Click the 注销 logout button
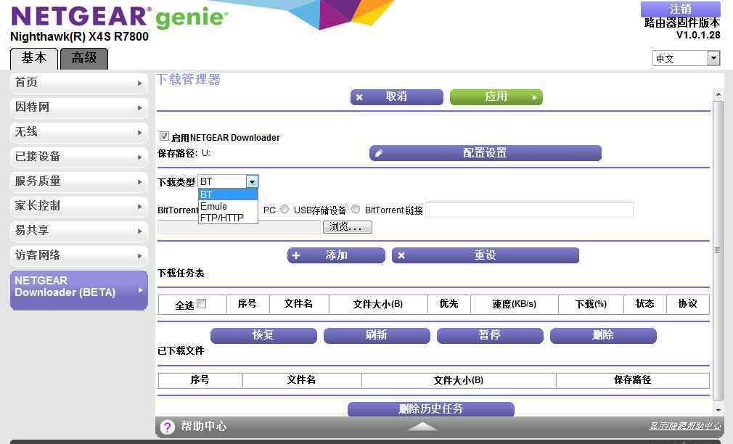The width and height of the screenshot is (733, 444). click(680, 9)
